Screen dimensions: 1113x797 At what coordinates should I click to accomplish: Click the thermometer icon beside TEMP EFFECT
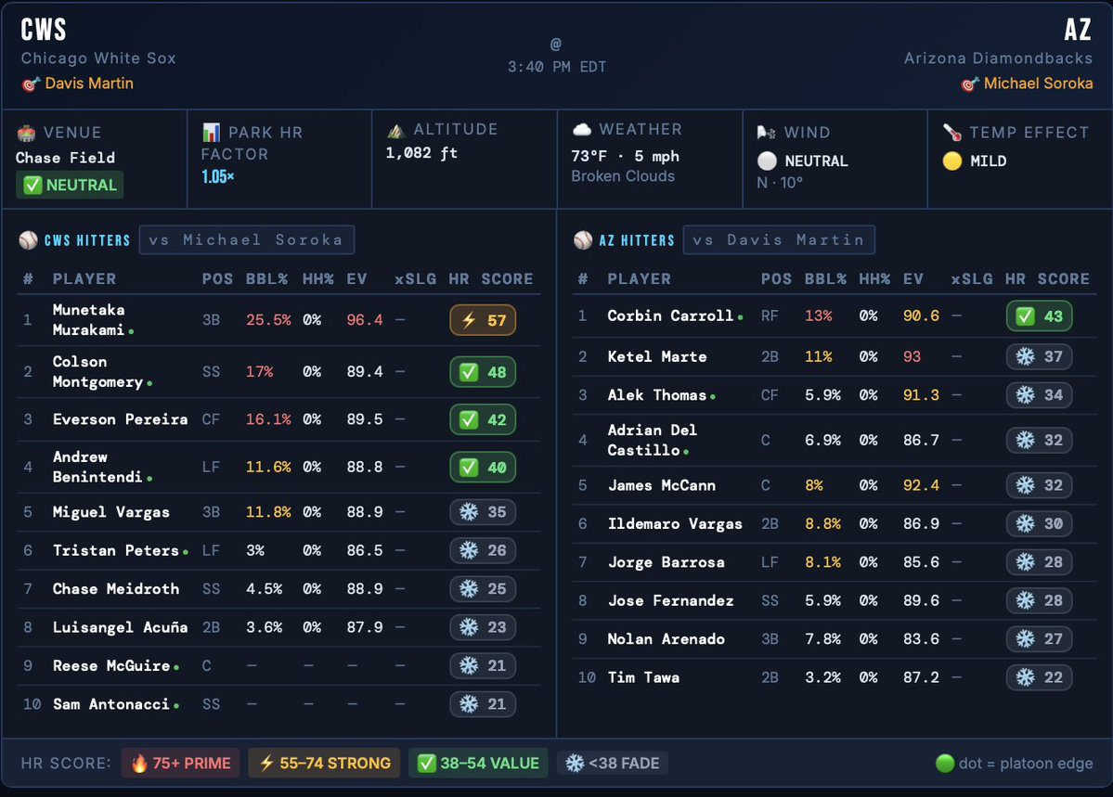click(951, 133)
